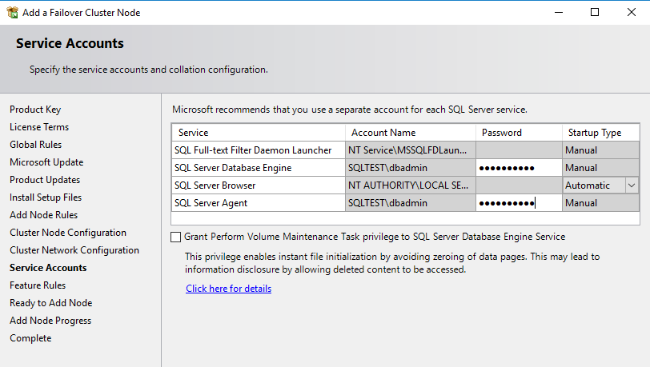
Task: Go to Install Setup Files step
Action: [46, 197]
